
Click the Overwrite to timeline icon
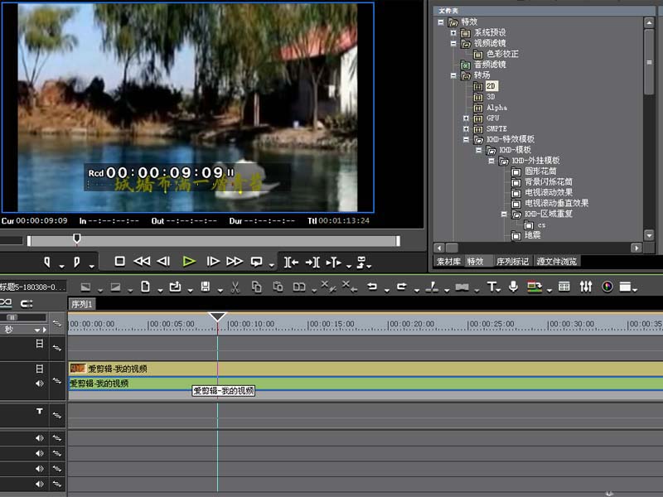(x=312, y=263)
